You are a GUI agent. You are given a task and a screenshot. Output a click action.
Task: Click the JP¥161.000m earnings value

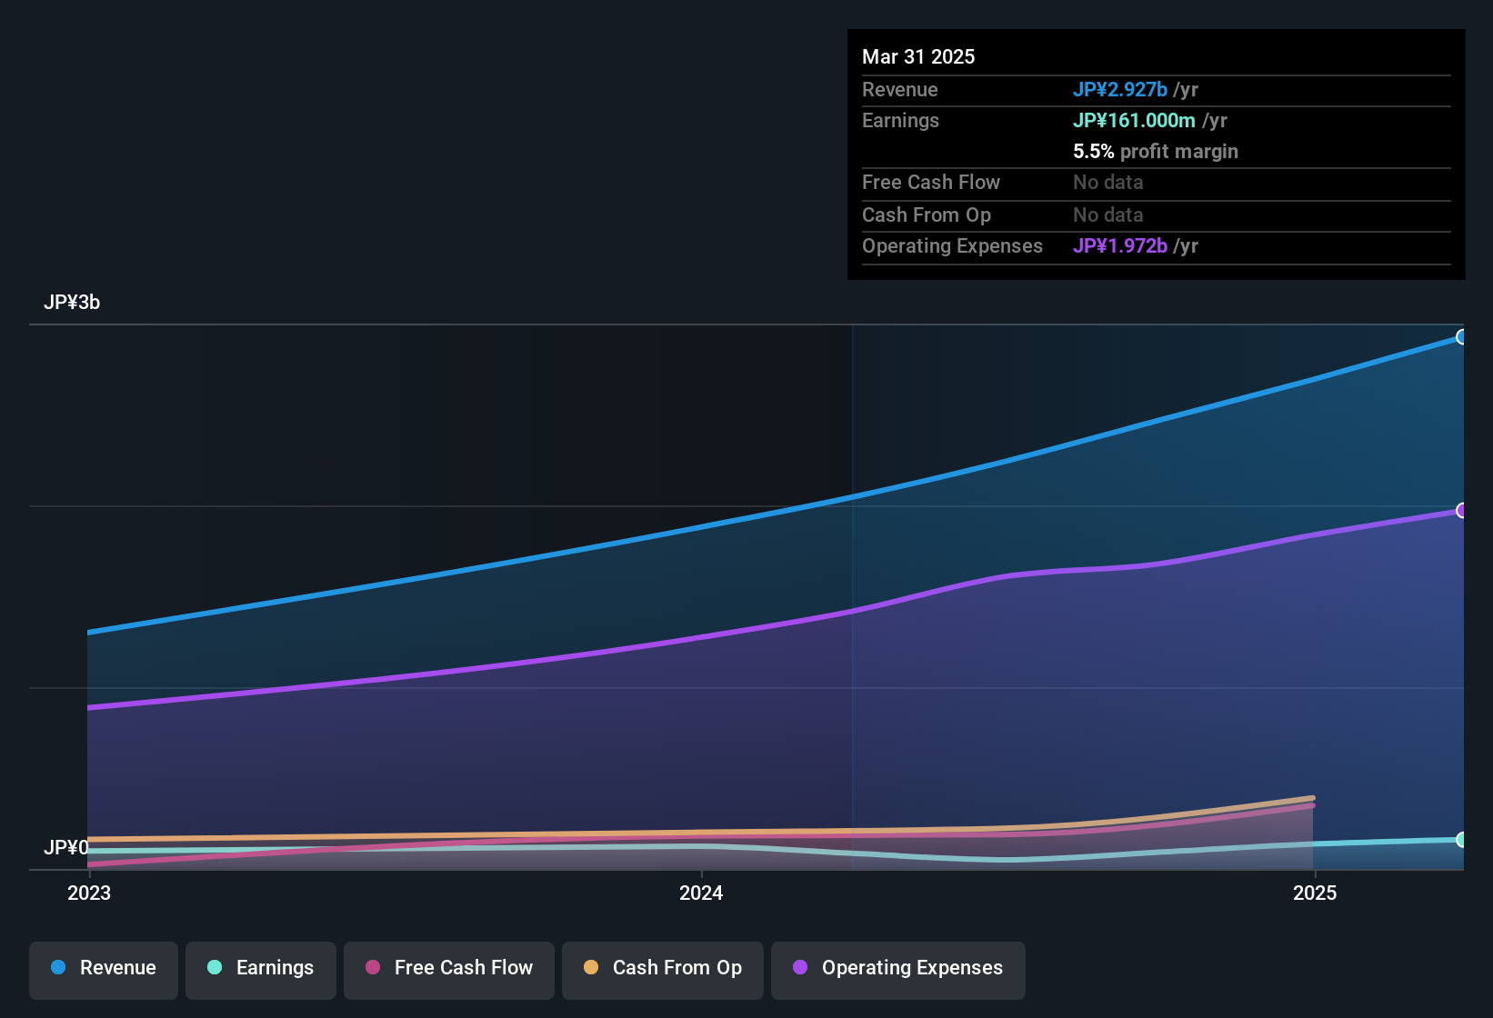(x=1134, y=120)
